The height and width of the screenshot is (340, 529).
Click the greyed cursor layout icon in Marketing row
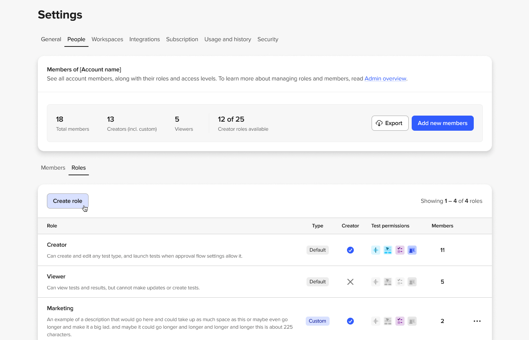388,321
